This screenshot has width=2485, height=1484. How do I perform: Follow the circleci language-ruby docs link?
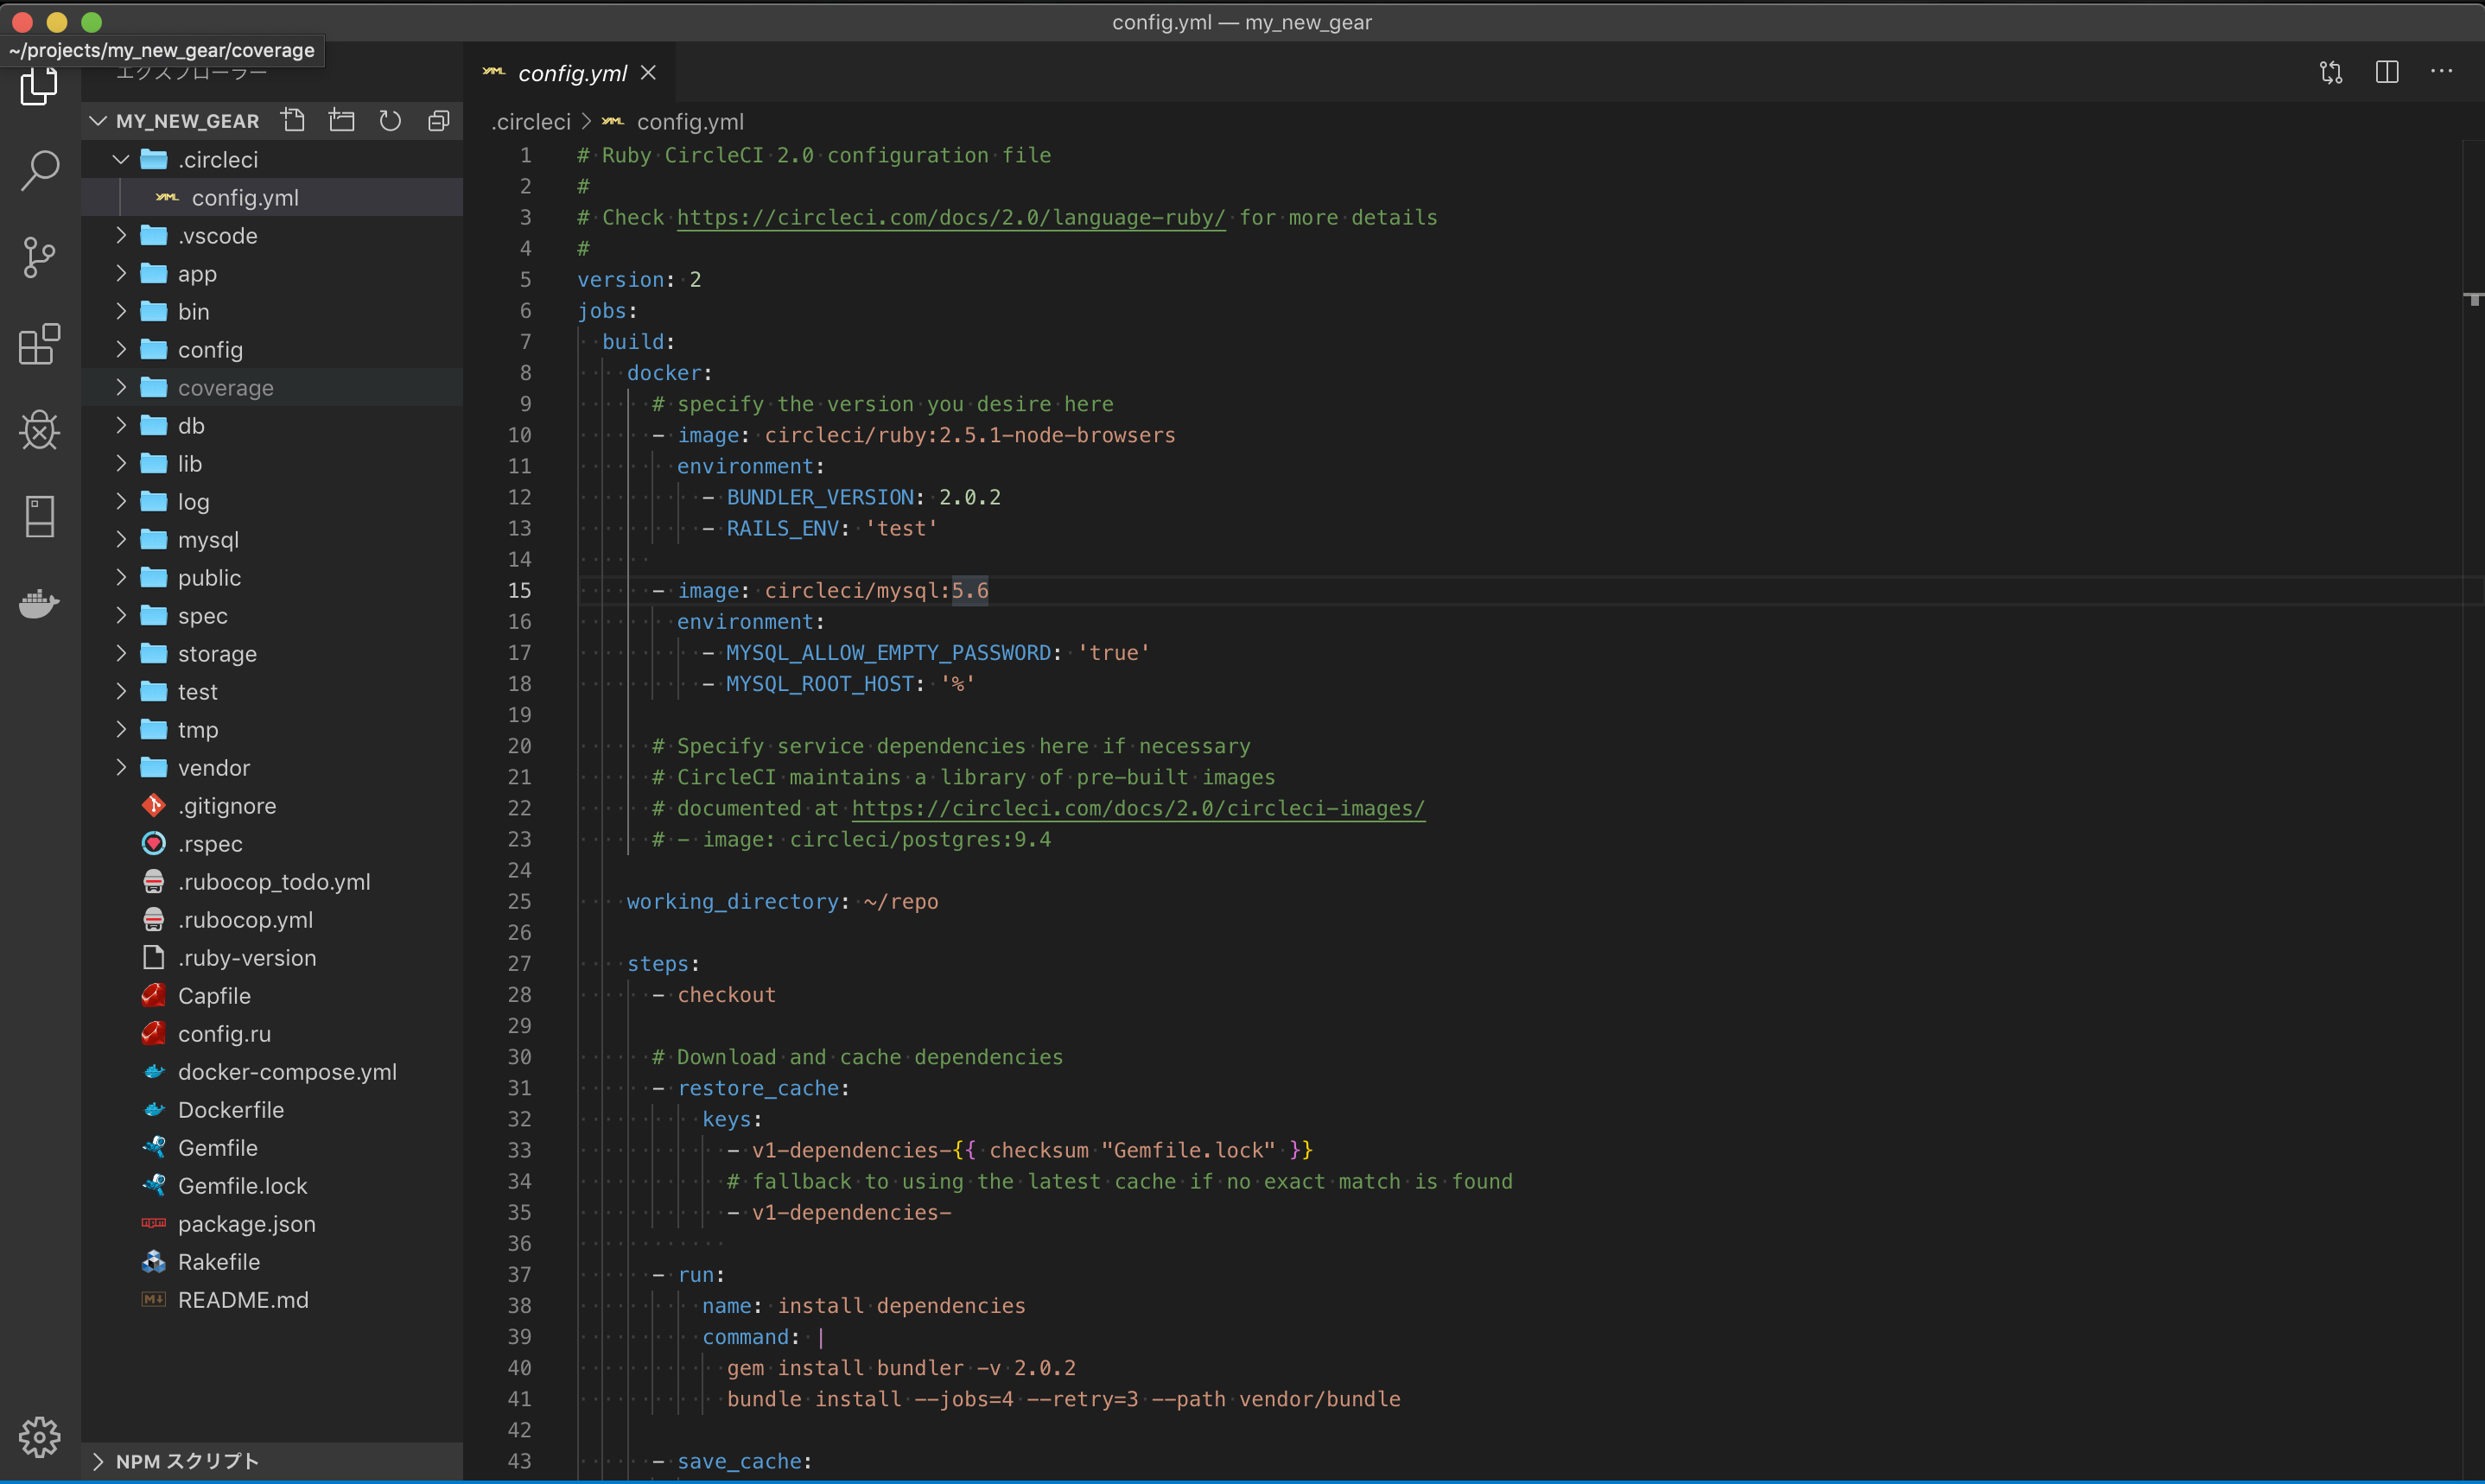[x=951, y=218]
